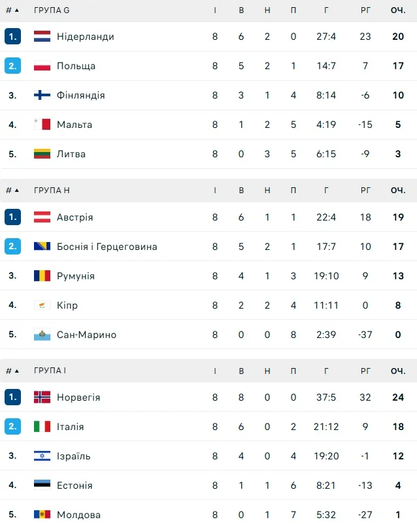Image resolution: width=417 pixels, height=524 pixels.
Task: Sort Група H by rank arrow
Action: (x=16, y=191)
